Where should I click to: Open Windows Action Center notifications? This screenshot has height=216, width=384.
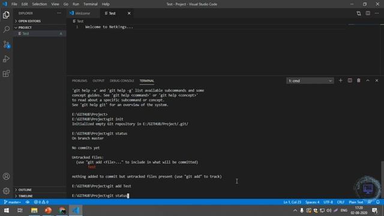click(374, 211)
